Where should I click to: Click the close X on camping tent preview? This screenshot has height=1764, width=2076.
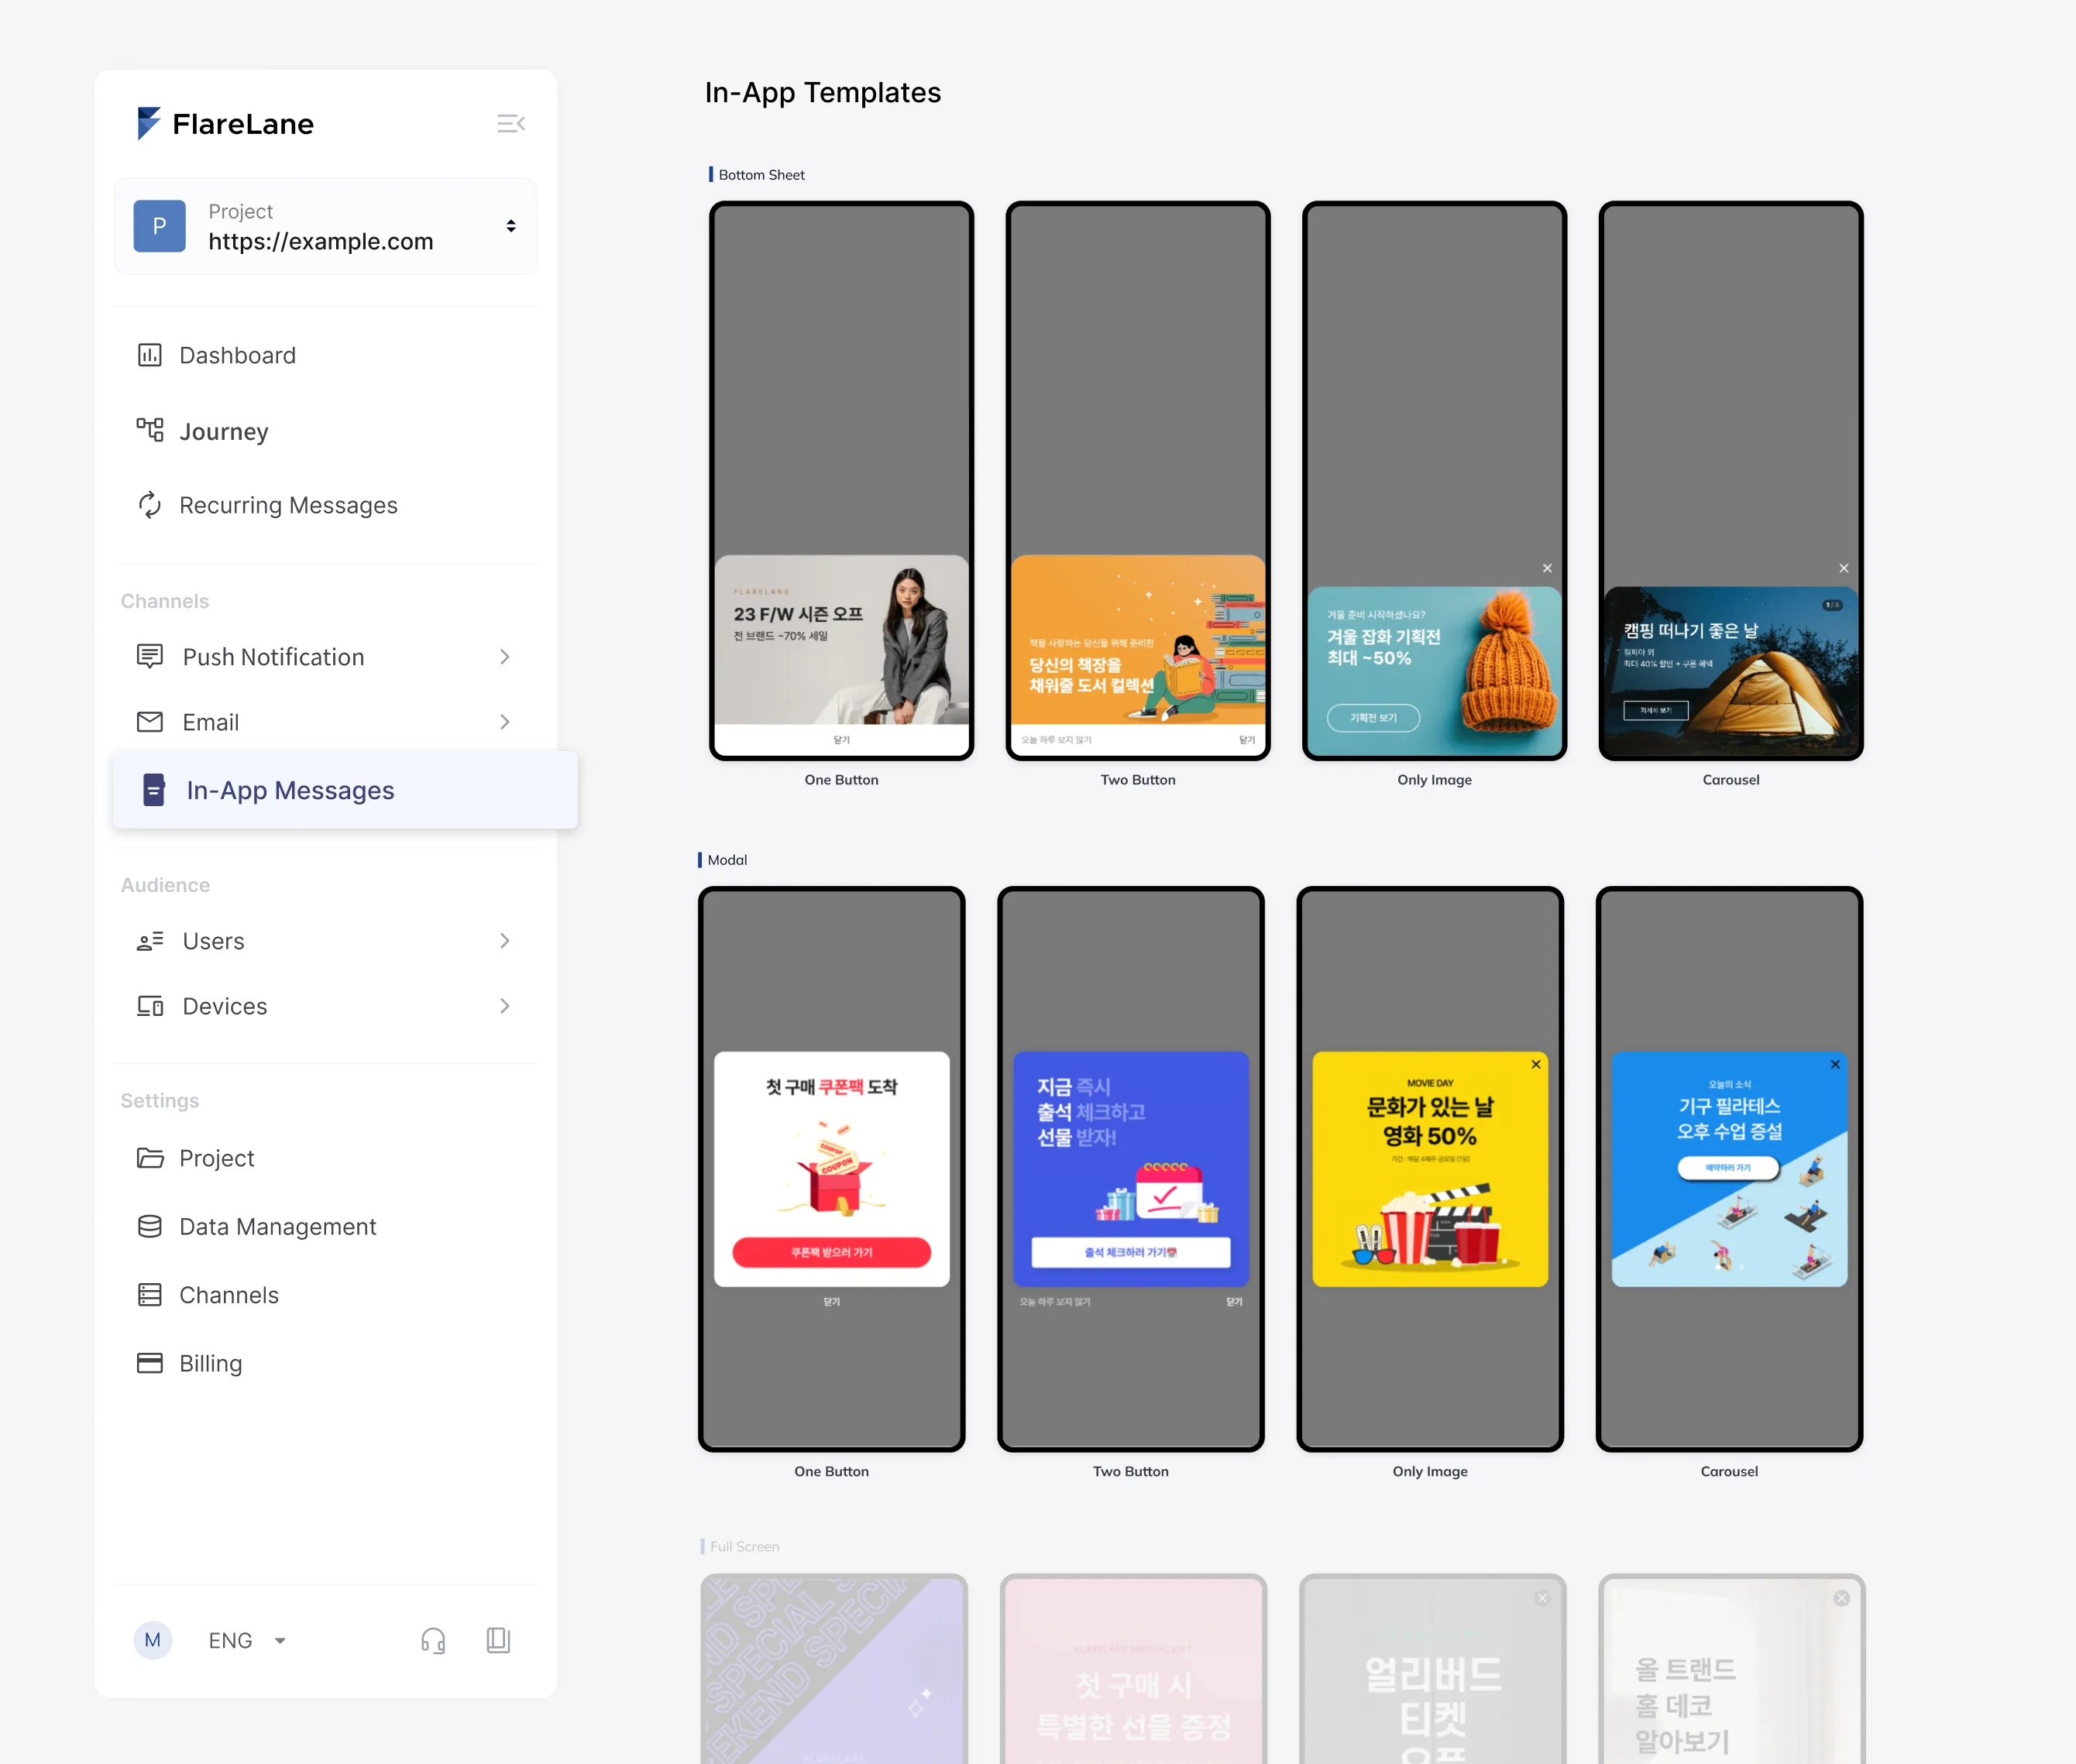(x=1844, y=568)
